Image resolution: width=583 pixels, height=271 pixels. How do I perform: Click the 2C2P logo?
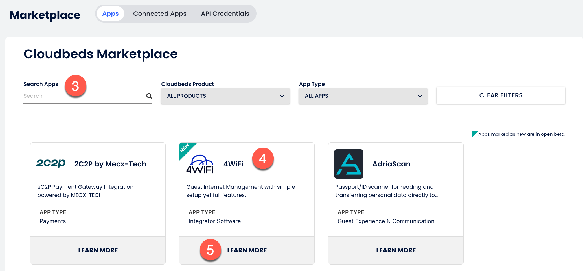click(51, 163)
